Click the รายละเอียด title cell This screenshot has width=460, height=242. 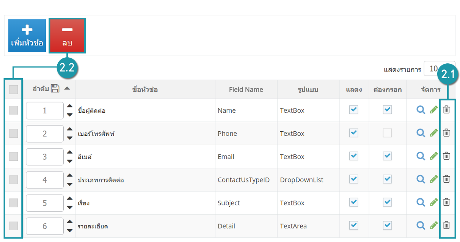coord(93,226)
